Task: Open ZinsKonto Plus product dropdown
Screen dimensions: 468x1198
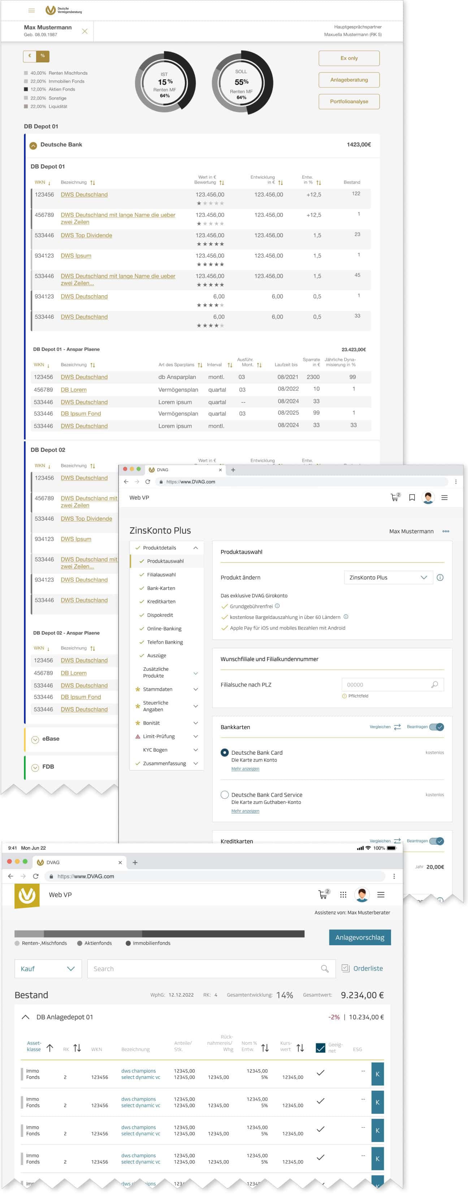Action: coord(388,577)
